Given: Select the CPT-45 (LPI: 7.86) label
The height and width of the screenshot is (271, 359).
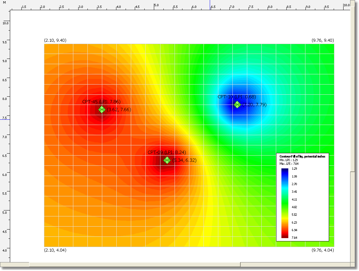Looking at the screenshot, I should coord(101,102).
